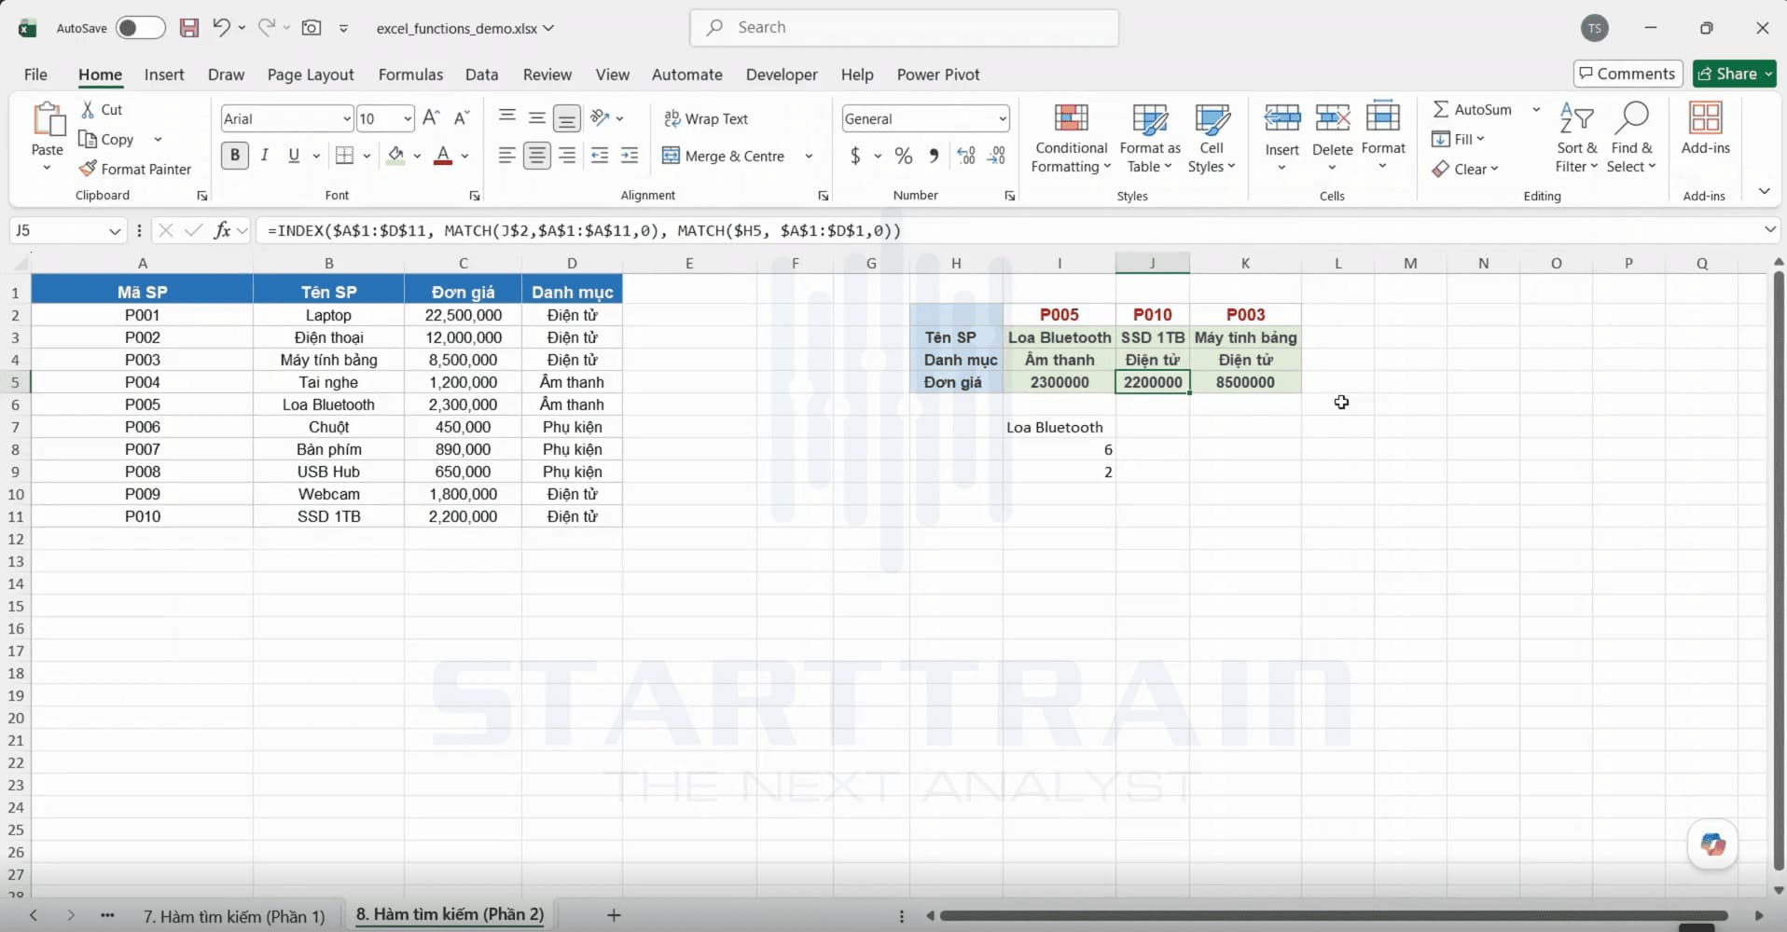Open the Page Layout ribbon tab

pyautogui.click(x=311, y=75)
